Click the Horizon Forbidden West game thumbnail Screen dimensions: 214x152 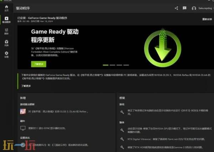coord(23,111)
